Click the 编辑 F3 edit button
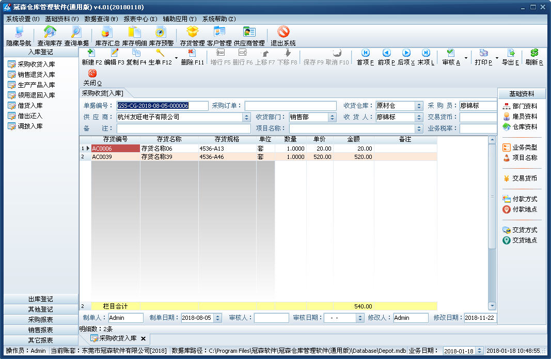 pyautogui.click(x=114, y=57)
